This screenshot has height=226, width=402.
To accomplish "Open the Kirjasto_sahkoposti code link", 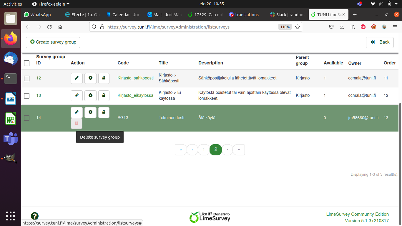I will pos(135,78).
